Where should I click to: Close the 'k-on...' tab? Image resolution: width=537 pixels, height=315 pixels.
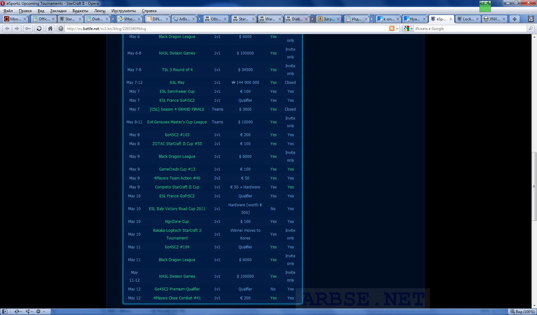[398, 19]
